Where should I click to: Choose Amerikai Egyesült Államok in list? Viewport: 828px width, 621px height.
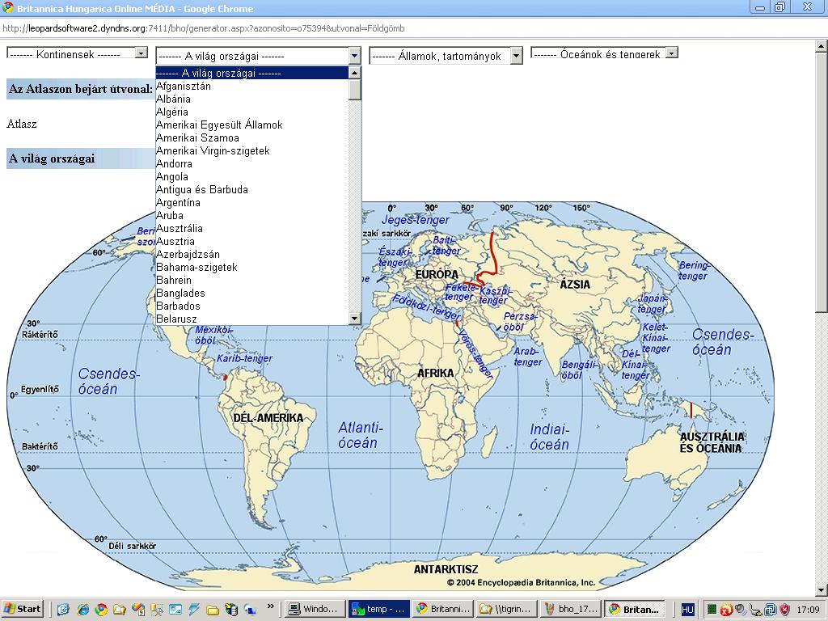(252, 125)
